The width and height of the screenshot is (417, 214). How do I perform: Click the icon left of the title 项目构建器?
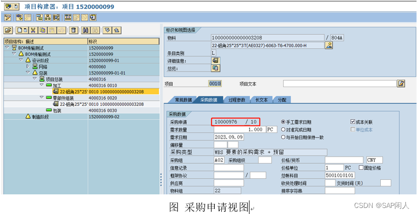[x=9, y=7]
